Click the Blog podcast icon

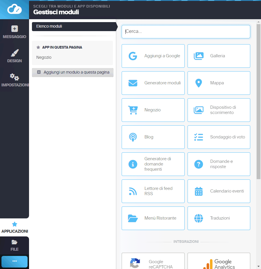tap(133, 137)
